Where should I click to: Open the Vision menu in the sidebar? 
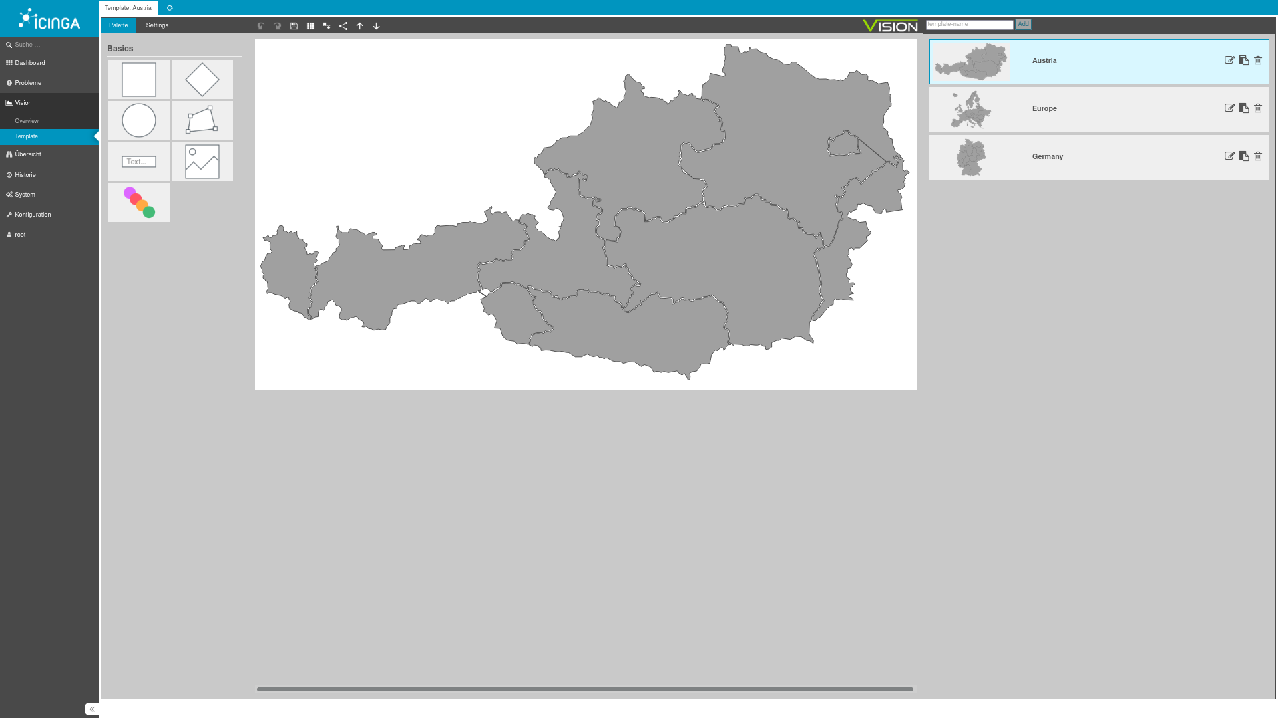[49, 103]
